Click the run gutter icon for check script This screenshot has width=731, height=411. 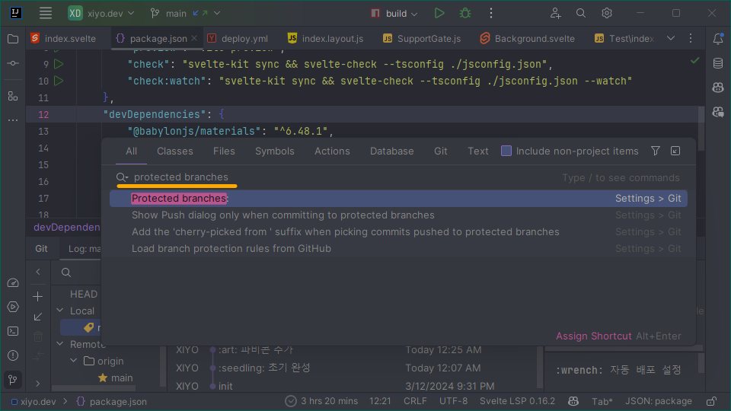59,64
